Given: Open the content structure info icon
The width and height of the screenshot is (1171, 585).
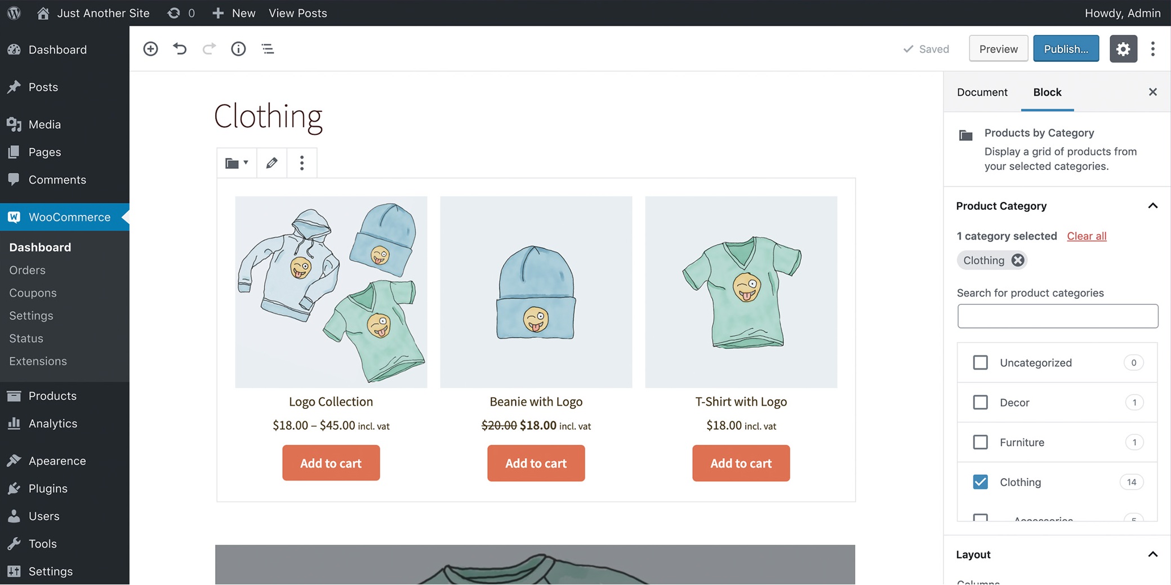Looking at the screenshot, I should pyautogui.click(x=238, y=49).
